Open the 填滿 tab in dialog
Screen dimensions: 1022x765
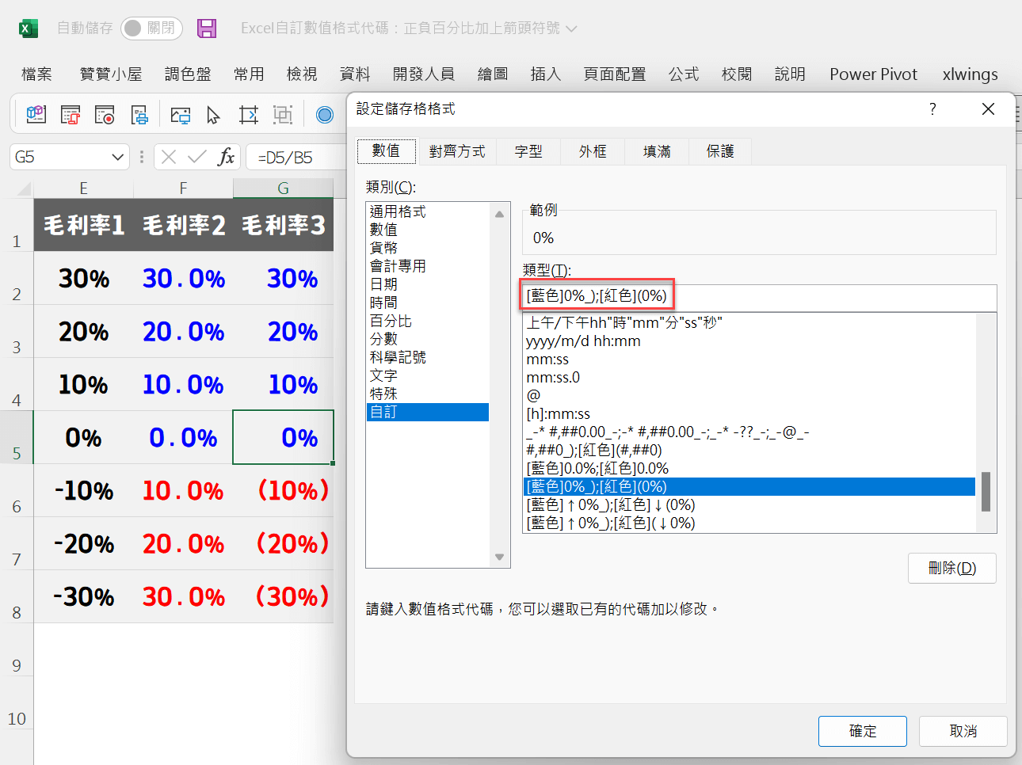(656, 151)
